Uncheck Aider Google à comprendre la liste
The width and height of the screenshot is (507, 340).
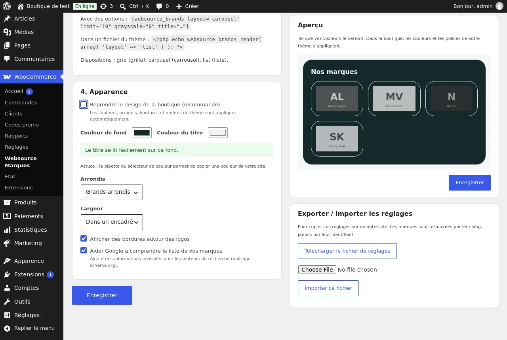(x=84, y=251)
